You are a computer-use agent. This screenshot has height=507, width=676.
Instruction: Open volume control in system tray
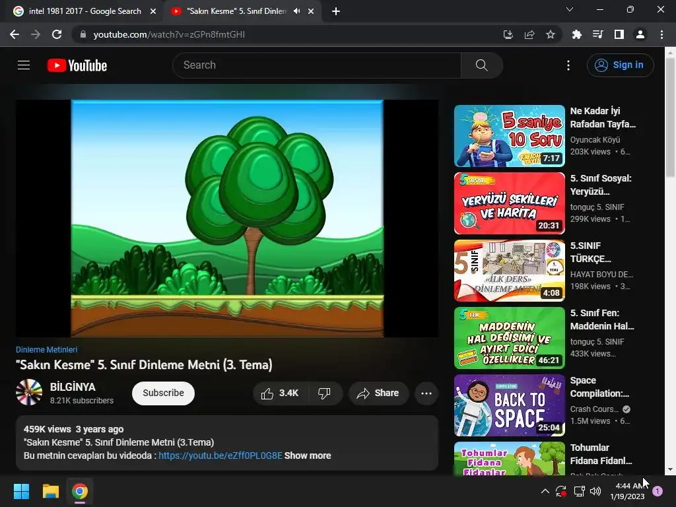[595, 491]
